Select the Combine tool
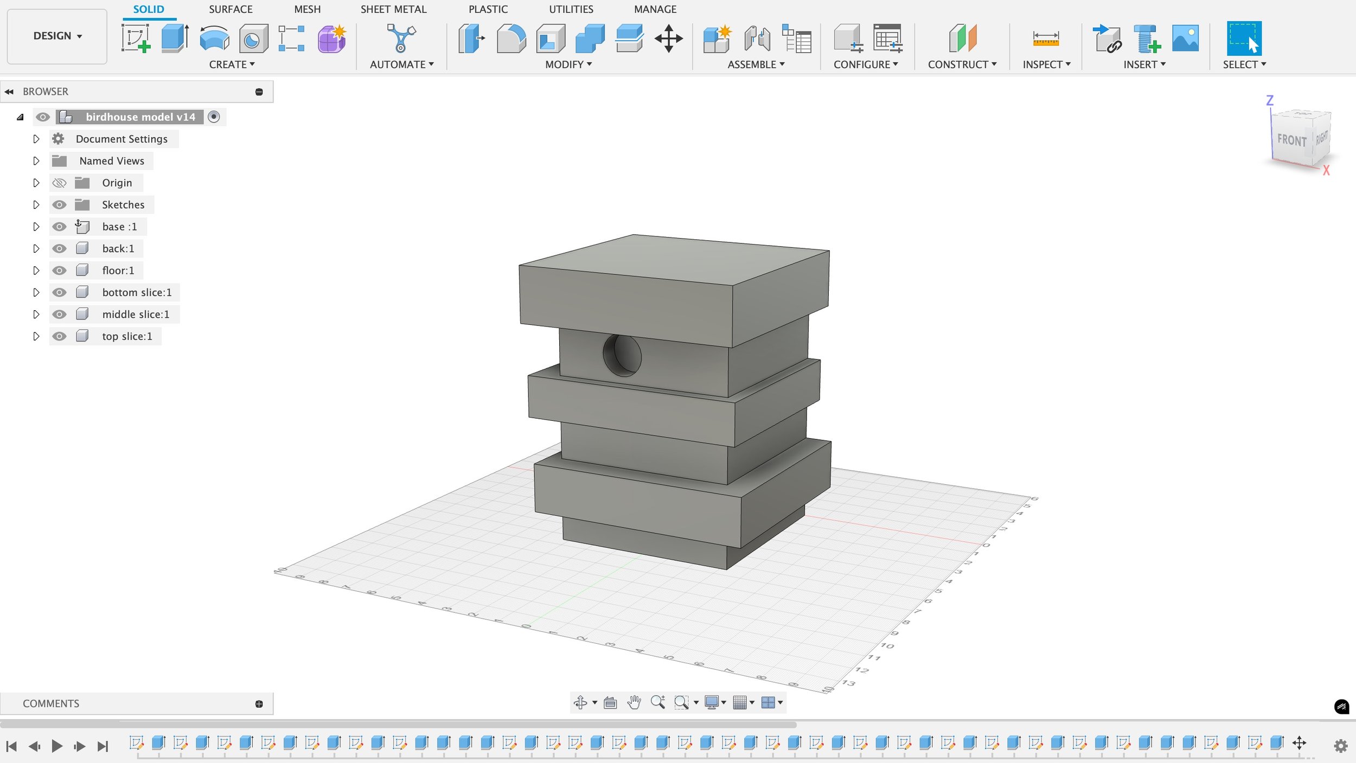This screenshot has width=1356, height=763. 590,39
